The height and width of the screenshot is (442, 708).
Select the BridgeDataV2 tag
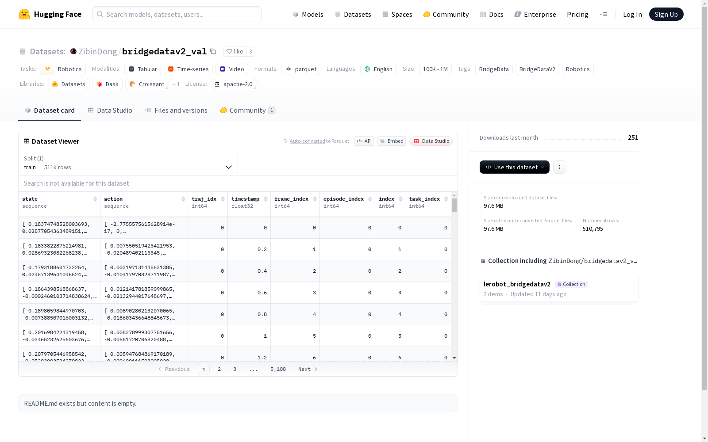(x=537, y=69)
